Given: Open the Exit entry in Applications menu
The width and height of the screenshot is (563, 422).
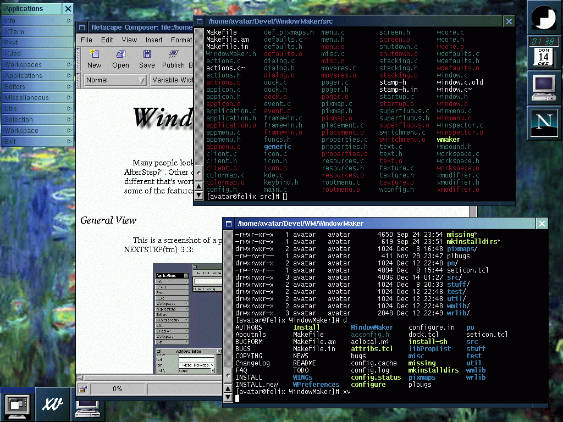Looking at the screenshot, I should tap(38, 141).
